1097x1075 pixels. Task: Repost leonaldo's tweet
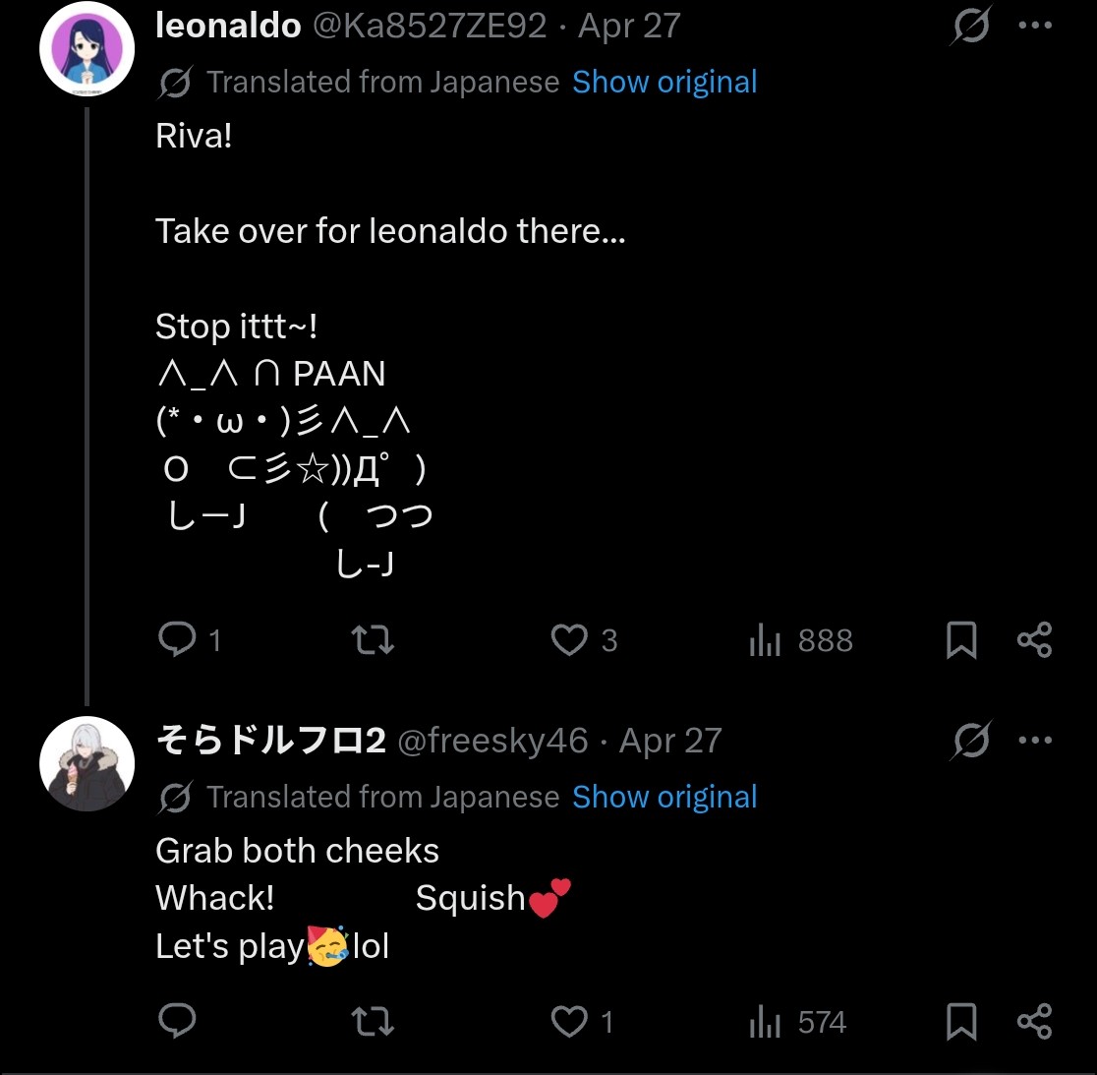pyautogui.click(x=373, y=640)
